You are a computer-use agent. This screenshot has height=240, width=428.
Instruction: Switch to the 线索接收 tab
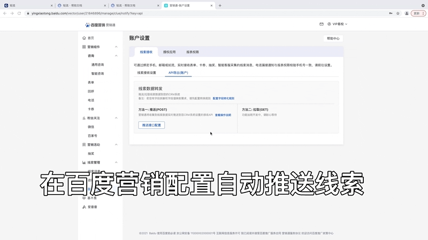146,52
